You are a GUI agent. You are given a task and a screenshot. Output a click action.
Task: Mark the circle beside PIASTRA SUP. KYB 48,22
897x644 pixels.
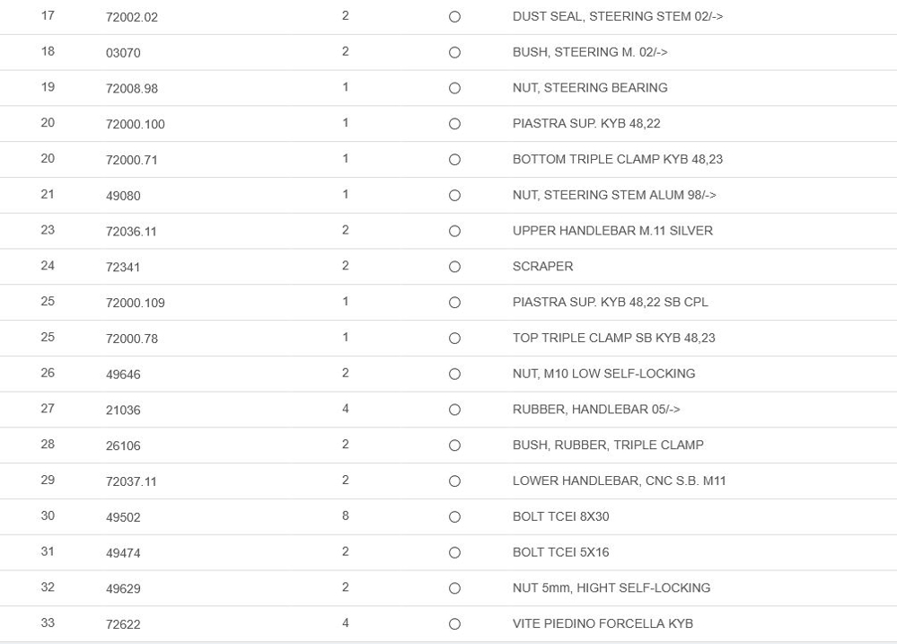454,124
